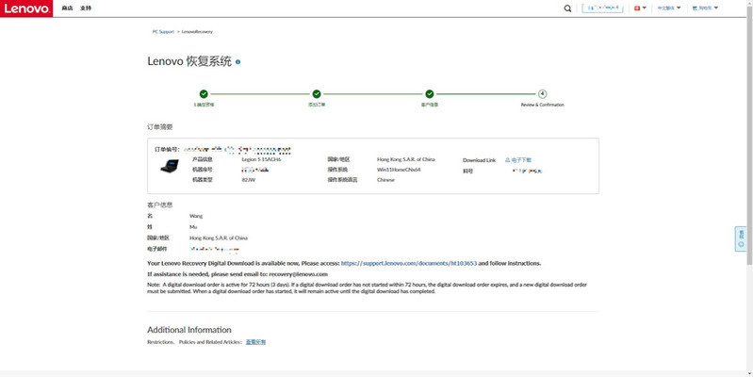Click the Legion laptop product thumbnail
The height and width of the screenshot is (377, 753).
click(171, 167)
